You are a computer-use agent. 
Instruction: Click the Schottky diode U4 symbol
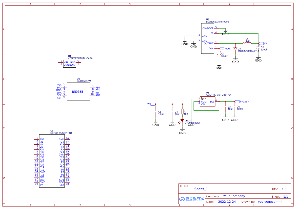point(235,48)
